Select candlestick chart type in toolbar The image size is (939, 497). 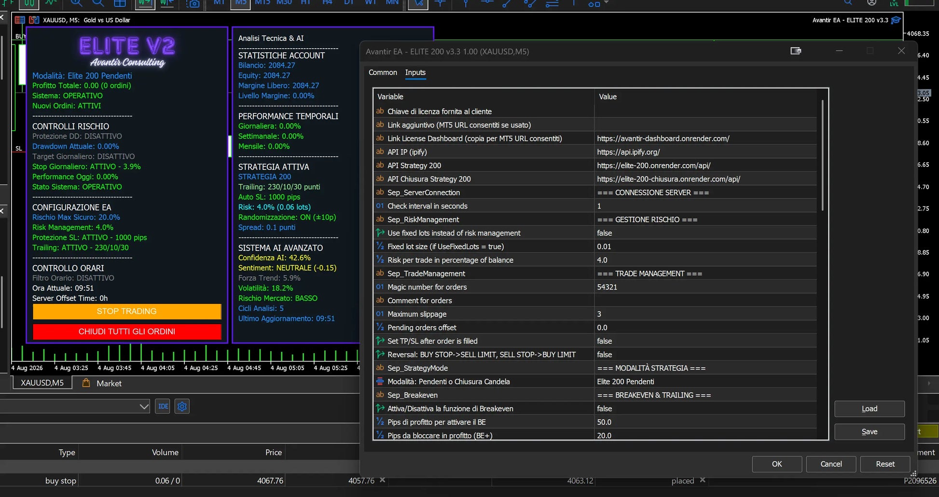point(29,3)
